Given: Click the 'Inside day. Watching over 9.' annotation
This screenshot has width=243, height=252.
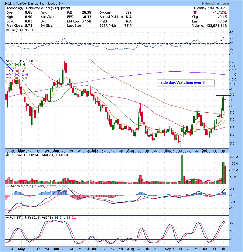Looking at the screenshot, I should click(x=186, y=83).
